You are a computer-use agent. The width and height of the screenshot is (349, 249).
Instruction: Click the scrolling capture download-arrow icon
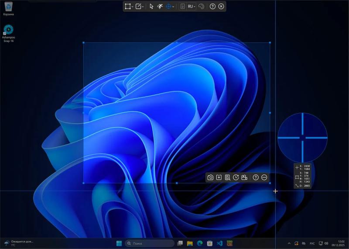(x=219, y=177)
